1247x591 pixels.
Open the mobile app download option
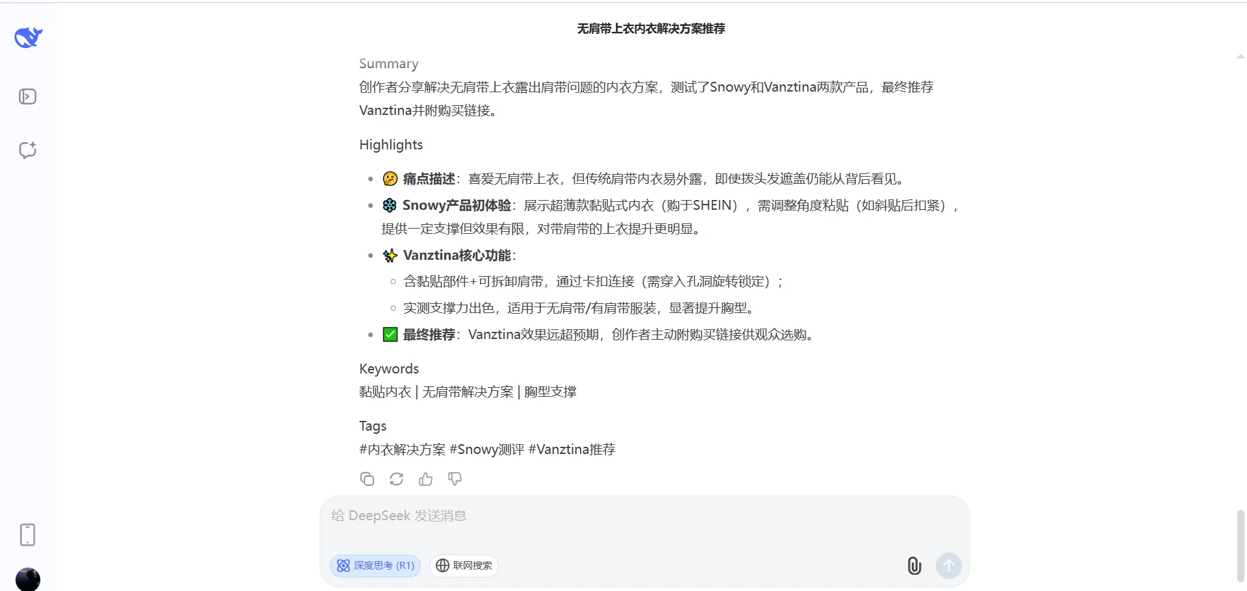point(27,534)
